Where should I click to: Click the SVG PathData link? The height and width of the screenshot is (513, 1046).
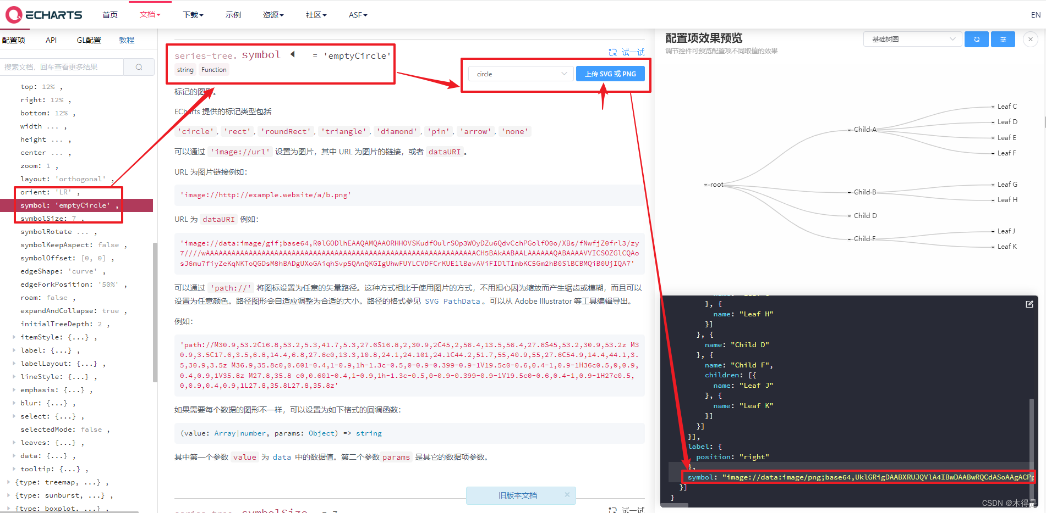[x=452, y=301]
